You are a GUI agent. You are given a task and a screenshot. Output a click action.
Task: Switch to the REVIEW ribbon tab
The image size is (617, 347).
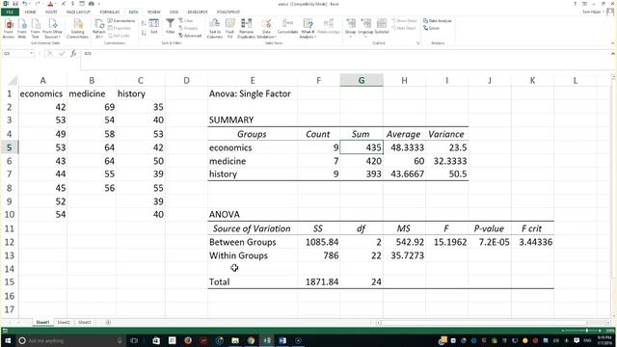tap(154, 13)
